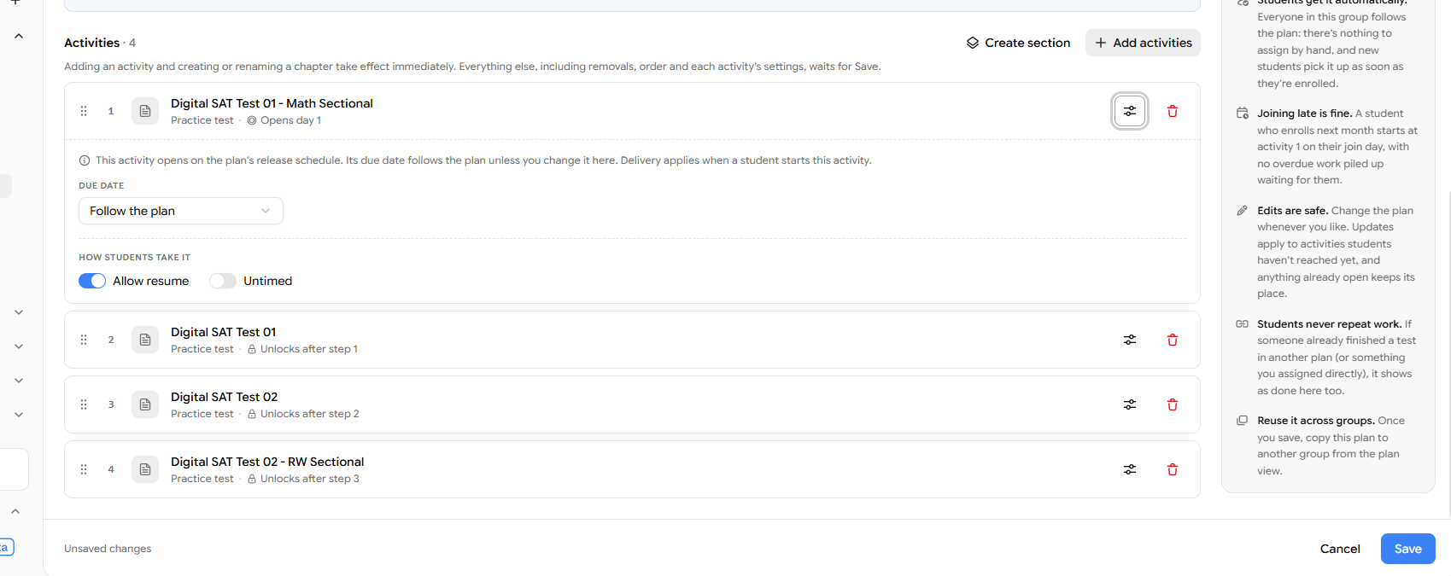
Task: Click Unlocks after step 2 label
Action: pos(309,414)
